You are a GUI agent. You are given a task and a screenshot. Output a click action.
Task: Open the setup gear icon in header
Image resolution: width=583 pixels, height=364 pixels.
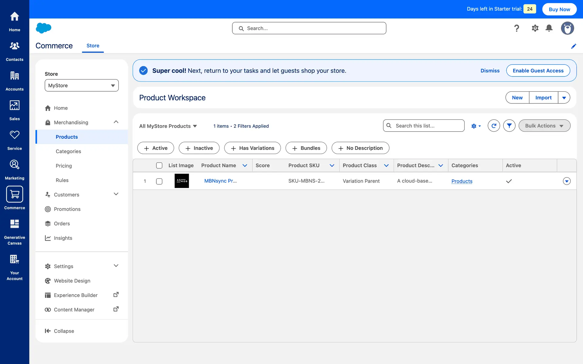point(535,28)
